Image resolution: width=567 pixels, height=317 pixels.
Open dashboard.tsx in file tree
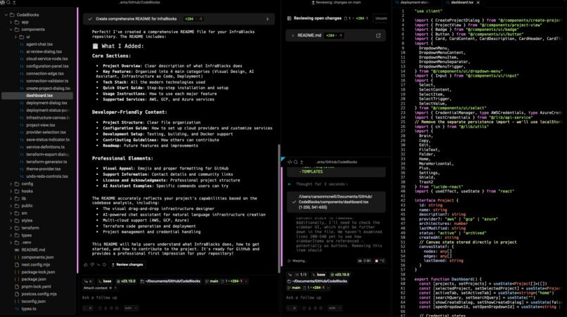(39, 96)
